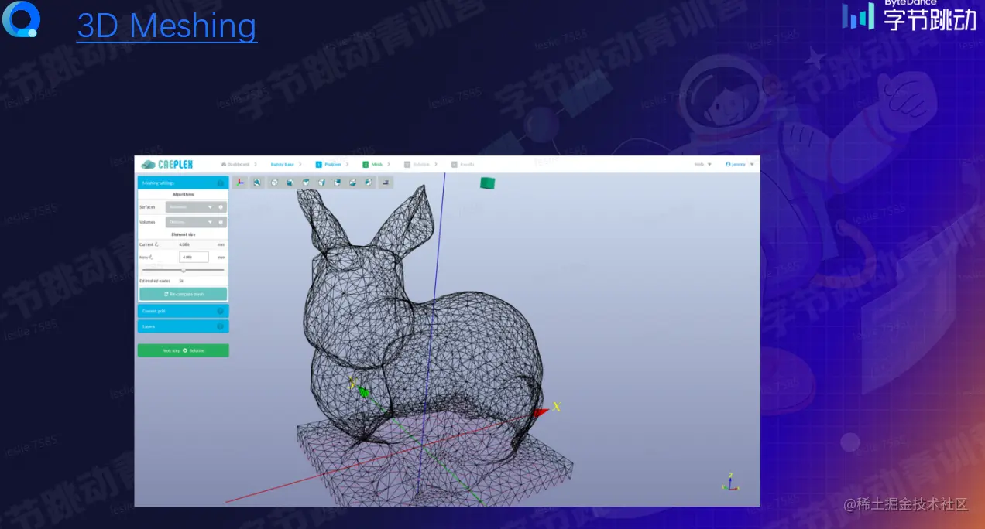Click the magnifier zoom-to-fit toolbar icon
Image resolution: width=985 pixels, height=529 pixels.
[x=257, y=183]
